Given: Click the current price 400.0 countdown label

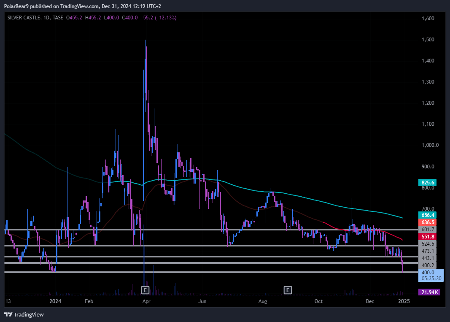Looking at the screenshot, I should click(430, 275).
